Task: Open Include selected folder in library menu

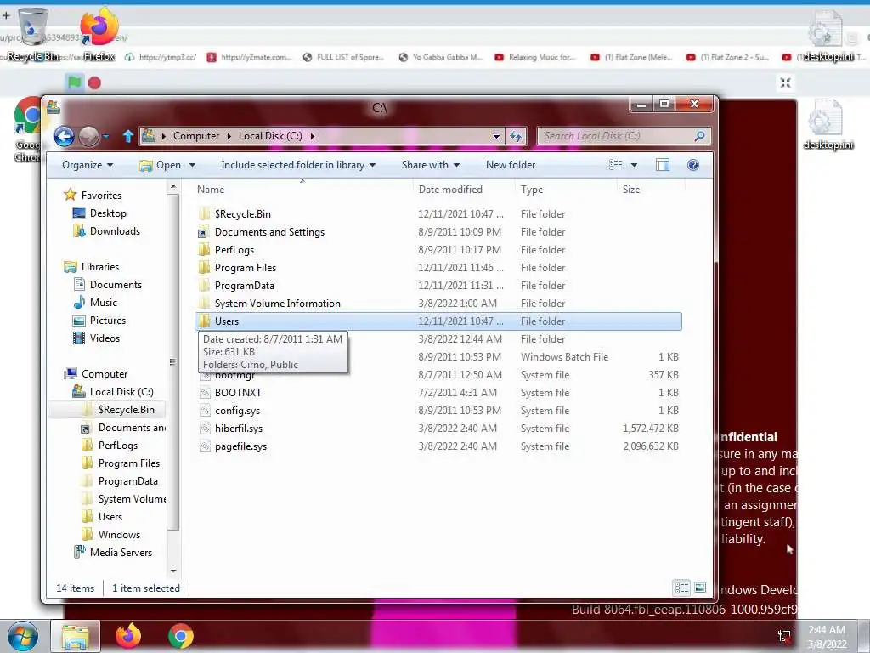Action: click(x=298, y=165)
